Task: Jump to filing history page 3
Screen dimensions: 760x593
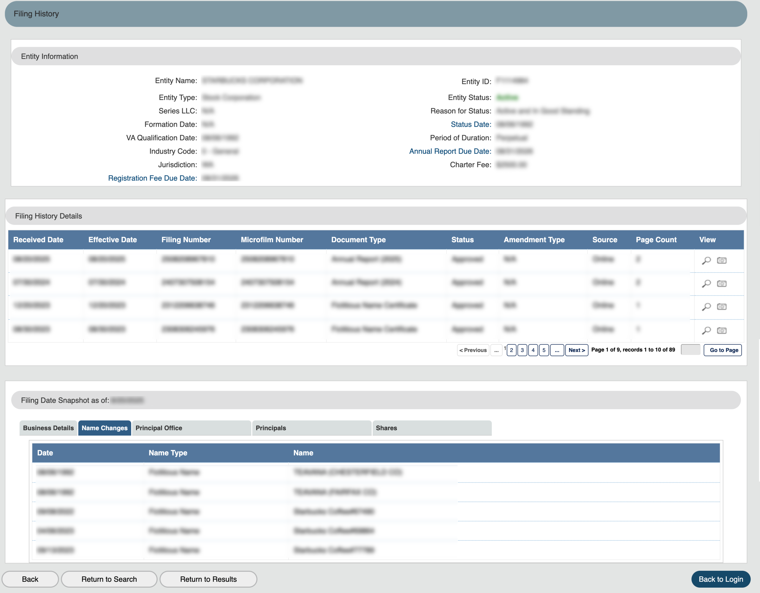Action: 522,350
